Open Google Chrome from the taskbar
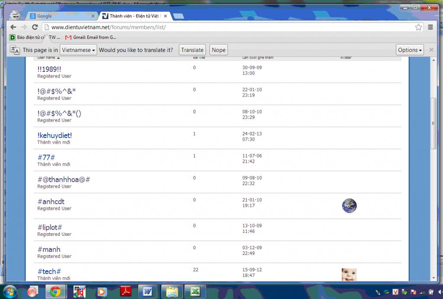The image size is (443, 299). click(55, 292)
